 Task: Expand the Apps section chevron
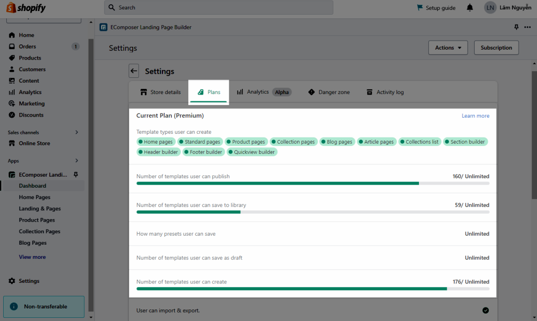77,160
